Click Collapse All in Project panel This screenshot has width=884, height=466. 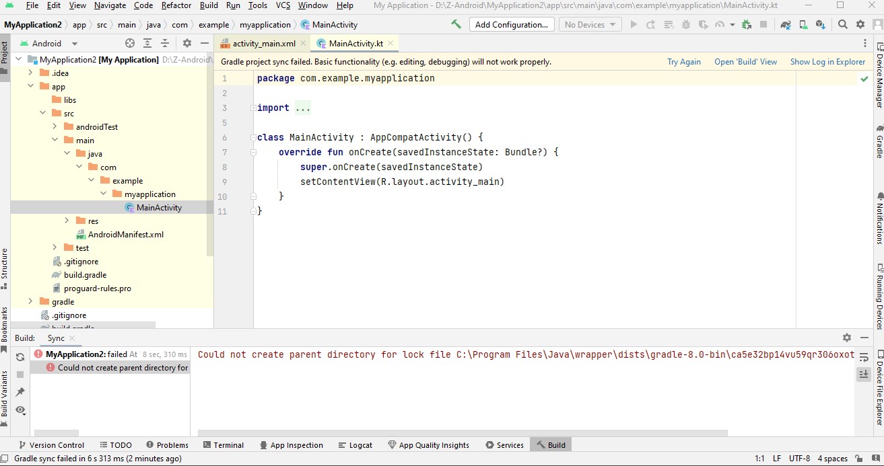(165, 44)
